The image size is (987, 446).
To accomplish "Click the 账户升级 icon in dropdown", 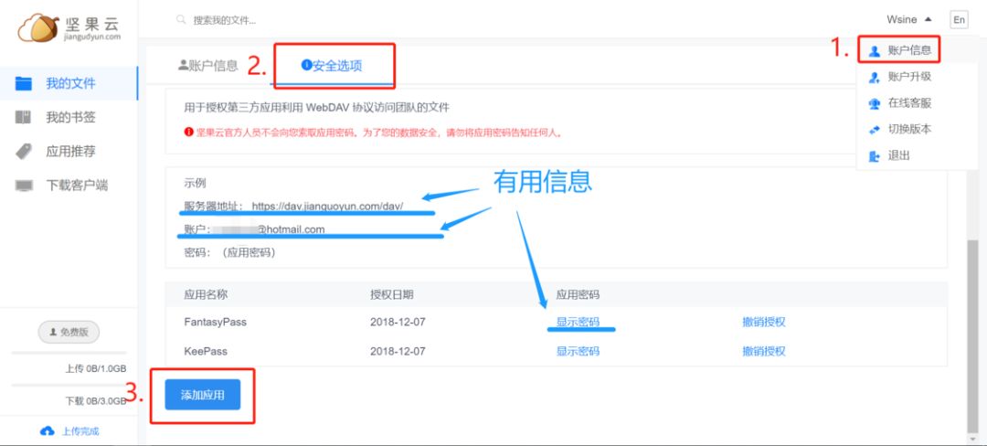I will click(875, 78).
